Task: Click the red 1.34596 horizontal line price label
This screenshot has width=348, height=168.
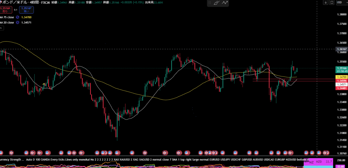Action: 341,81
